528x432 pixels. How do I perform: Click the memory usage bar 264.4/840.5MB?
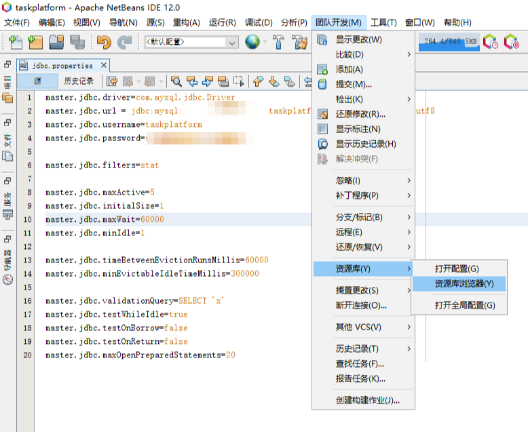click(x=449, y=42)
